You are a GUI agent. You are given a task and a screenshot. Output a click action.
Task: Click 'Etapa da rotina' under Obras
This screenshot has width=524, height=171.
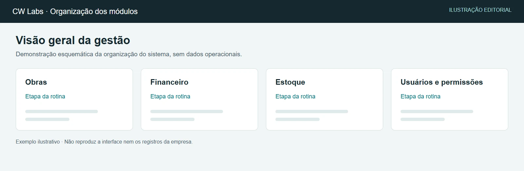tap(45, 96)
